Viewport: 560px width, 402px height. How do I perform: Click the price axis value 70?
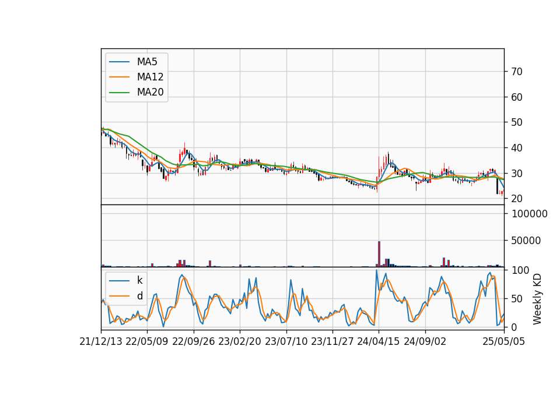(x=517, y=72)
